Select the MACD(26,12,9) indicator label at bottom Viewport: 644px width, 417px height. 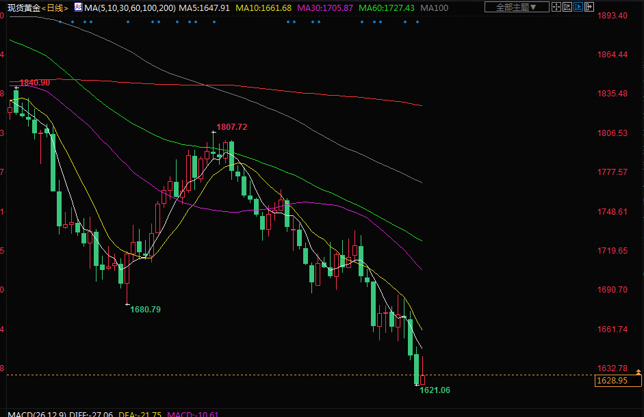pyautogui.click(x=31, y=414)
